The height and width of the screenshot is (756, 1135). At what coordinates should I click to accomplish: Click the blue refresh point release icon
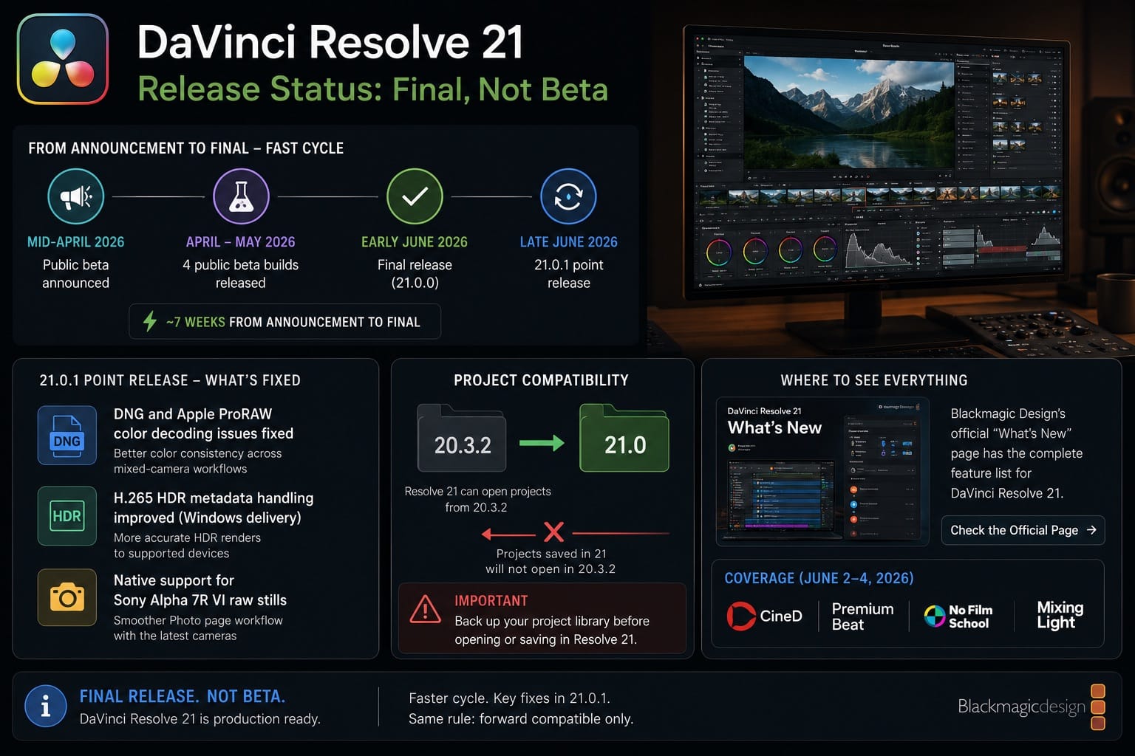[568, 196]
